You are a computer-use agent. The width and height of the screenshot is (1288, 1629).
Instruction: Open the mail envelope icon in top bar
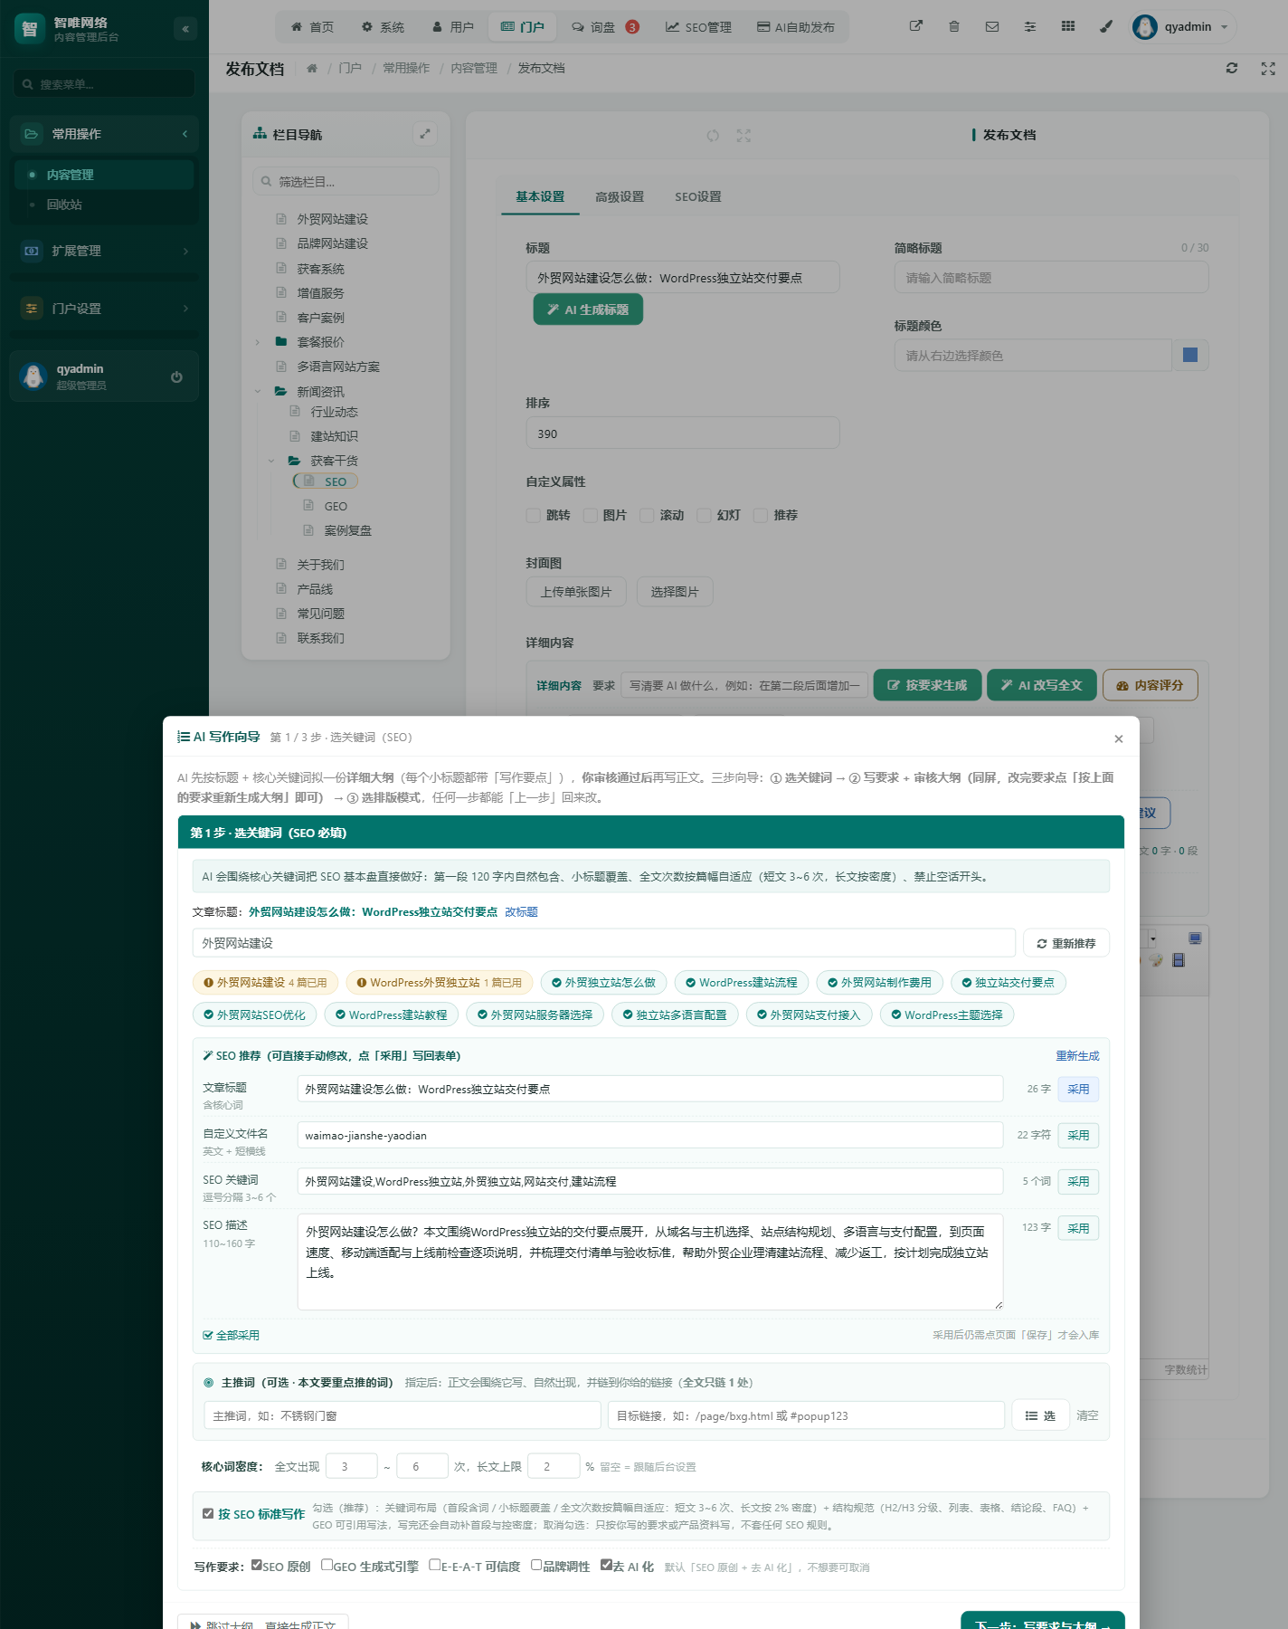(x=992, y=26)
